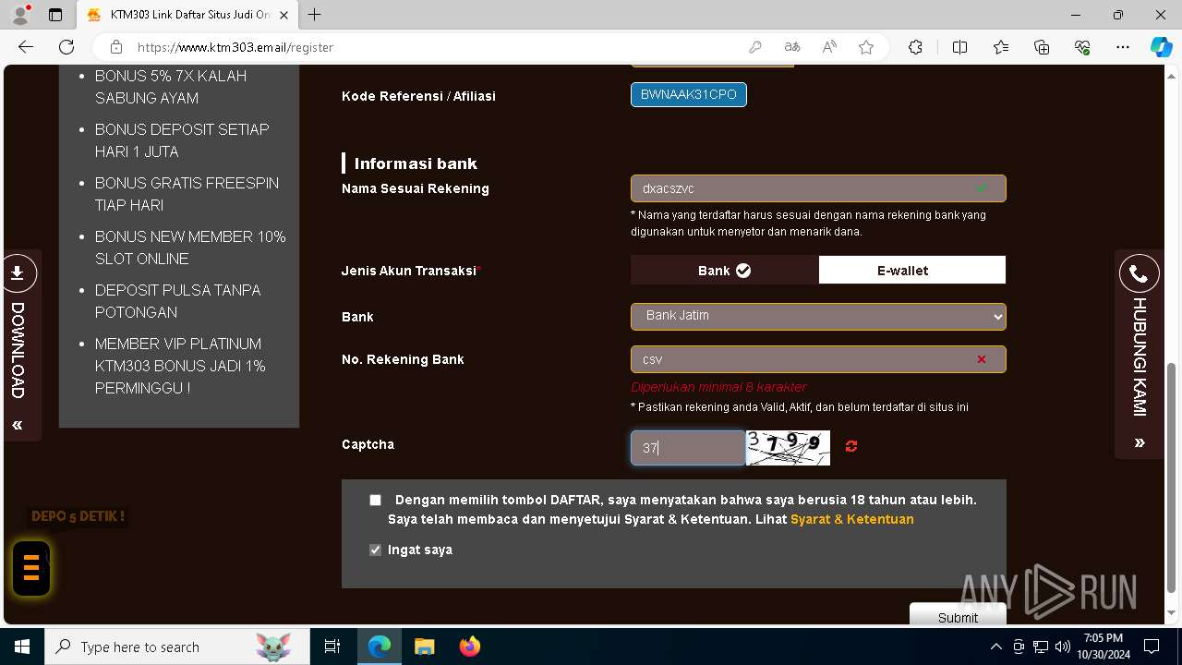
Task: Open the Windows Start menu
Action: point(22,647)
